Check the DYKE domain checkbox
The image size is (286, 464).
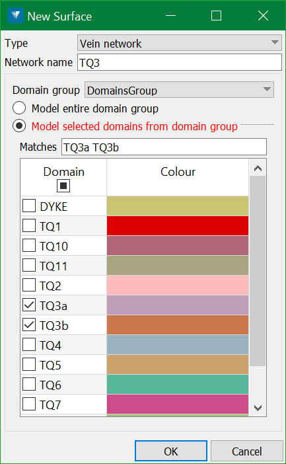pyautogui.click(x=29, y=206)
